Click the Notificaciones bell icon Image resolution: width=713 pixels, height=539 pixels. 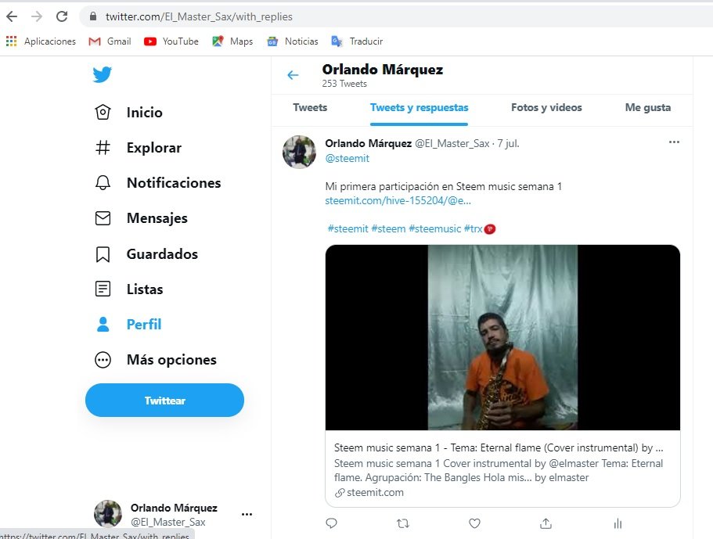(x=103, y=183)
